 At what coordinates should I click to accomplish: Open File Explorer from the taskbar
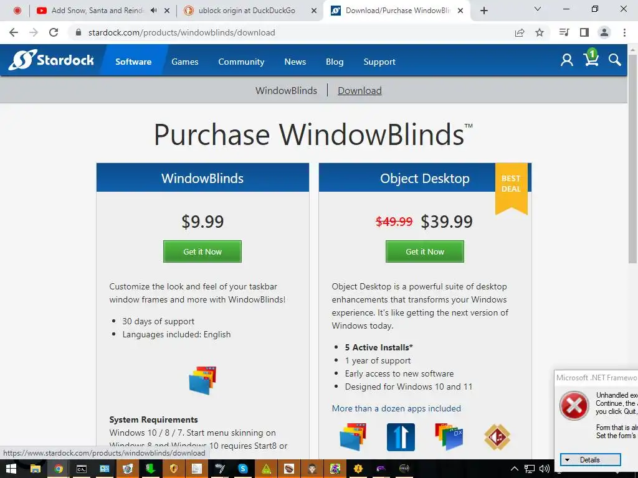(36, 469)
